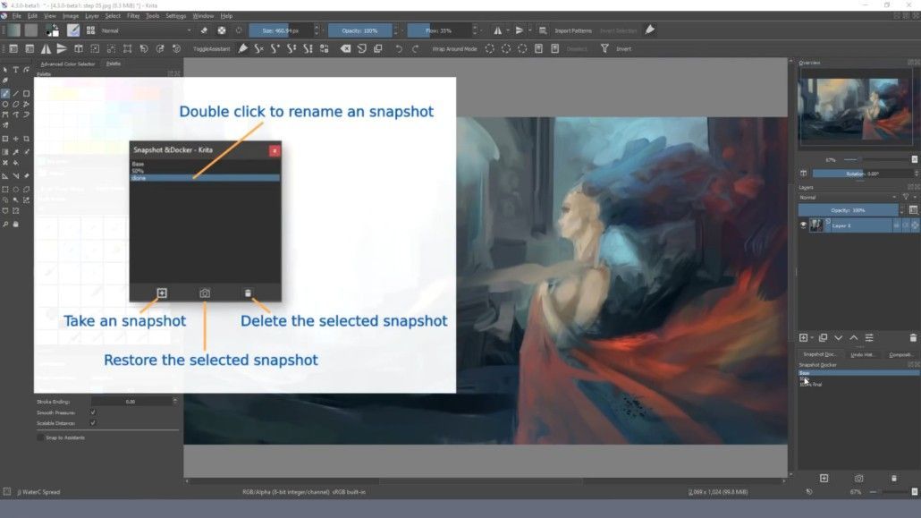Open Layers panel blending mode dropdown

(849, 198)
